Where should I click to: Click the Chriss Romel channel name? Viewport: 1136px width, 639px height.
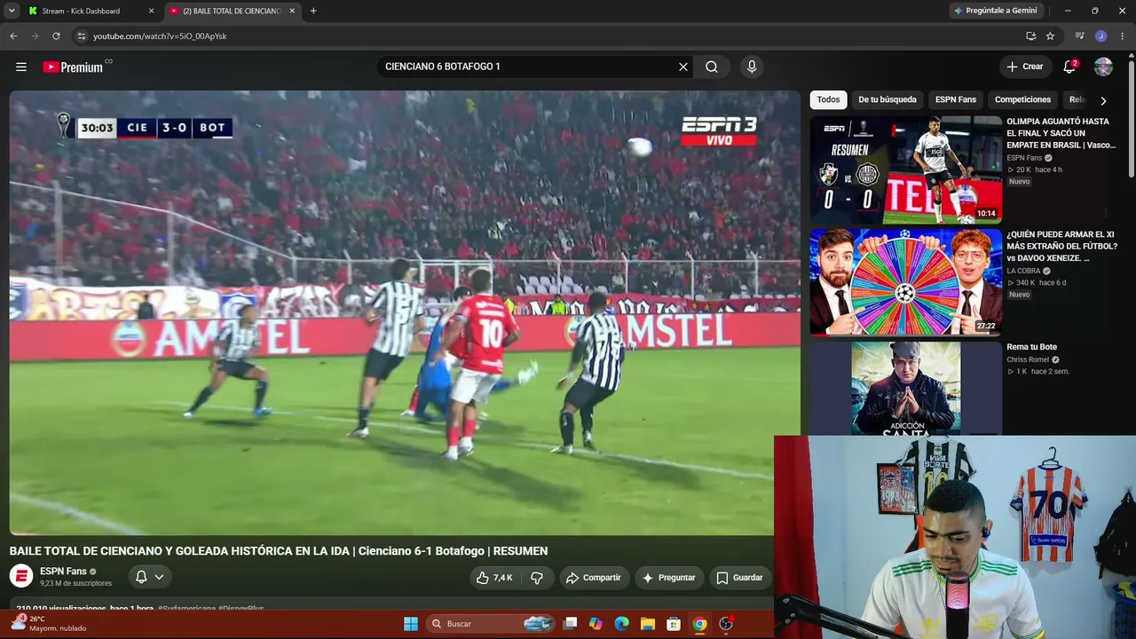click(x=1028, y=359)
